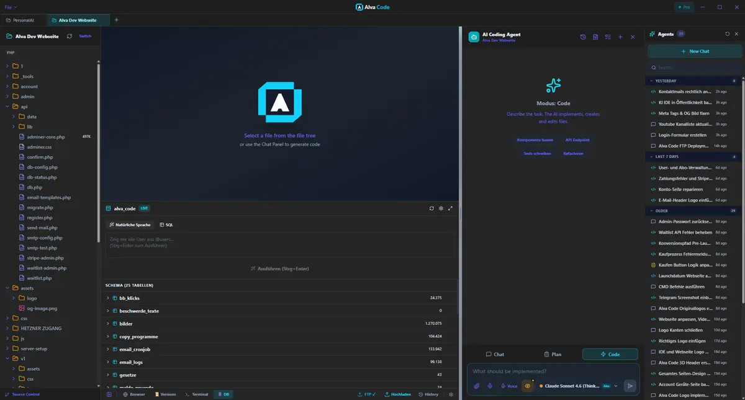Open the Claude Sonnet 4.6 model dropdown
Screen dimensions: 745x400
point(579,386)
